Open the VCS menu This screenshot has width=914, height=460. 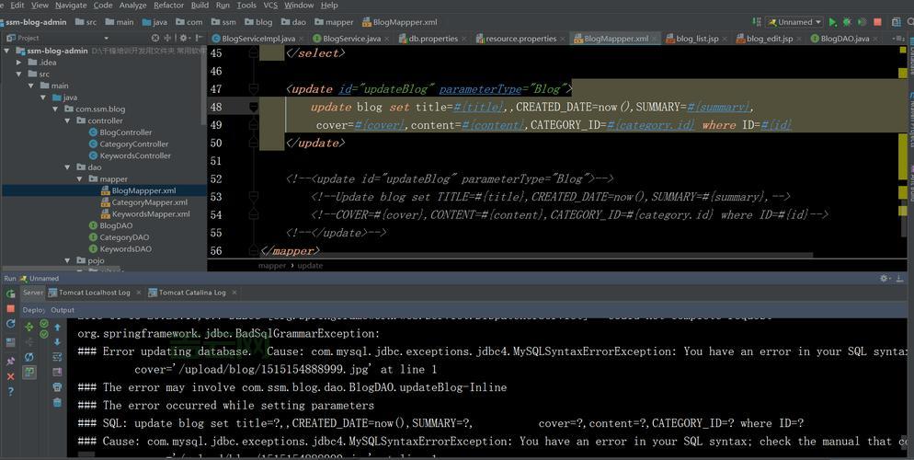click(270, 6)
